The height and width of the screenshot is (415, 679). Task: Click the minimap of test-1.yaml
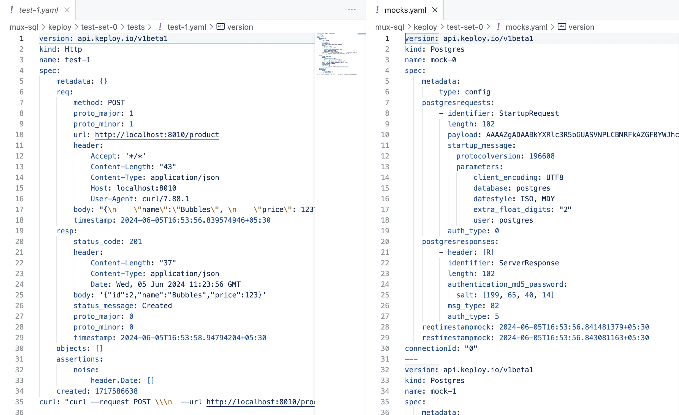click(x=337, y=54)
